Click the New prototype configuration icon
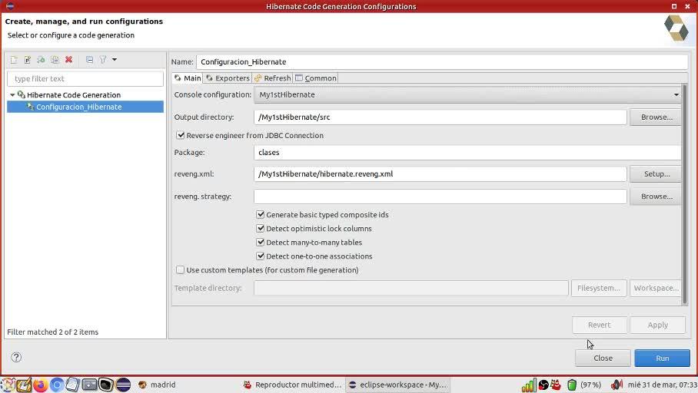Viewport: 698px width, 393px height. [x=27, y=60]
